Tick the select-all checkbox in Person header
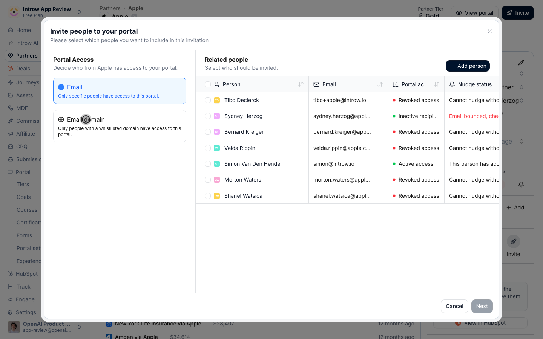Image resolution: width=543 pixels, height=339 pixels. [208, 84]
